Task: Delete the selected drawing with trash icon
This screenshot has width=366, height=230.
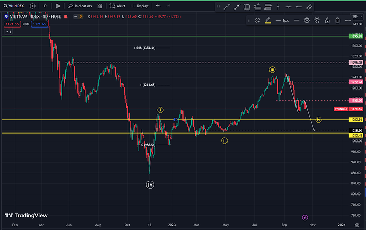Action: click(x=337, y=21)
